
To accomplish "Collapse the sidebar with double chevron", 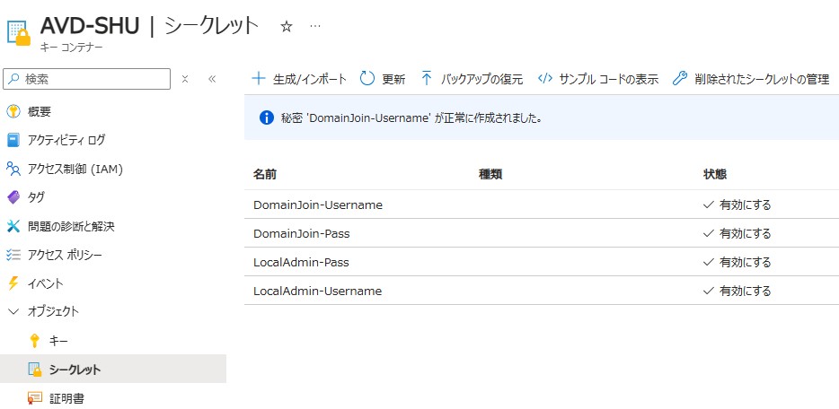I will pos(212,79).
